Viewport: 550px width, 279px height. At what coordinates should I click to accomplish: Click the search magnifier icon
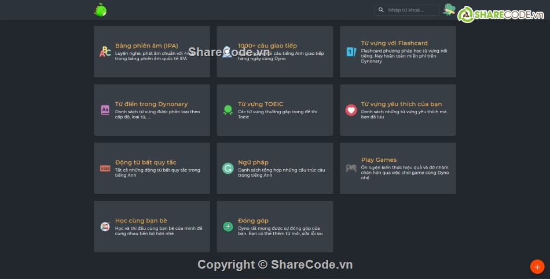(381, 10)
